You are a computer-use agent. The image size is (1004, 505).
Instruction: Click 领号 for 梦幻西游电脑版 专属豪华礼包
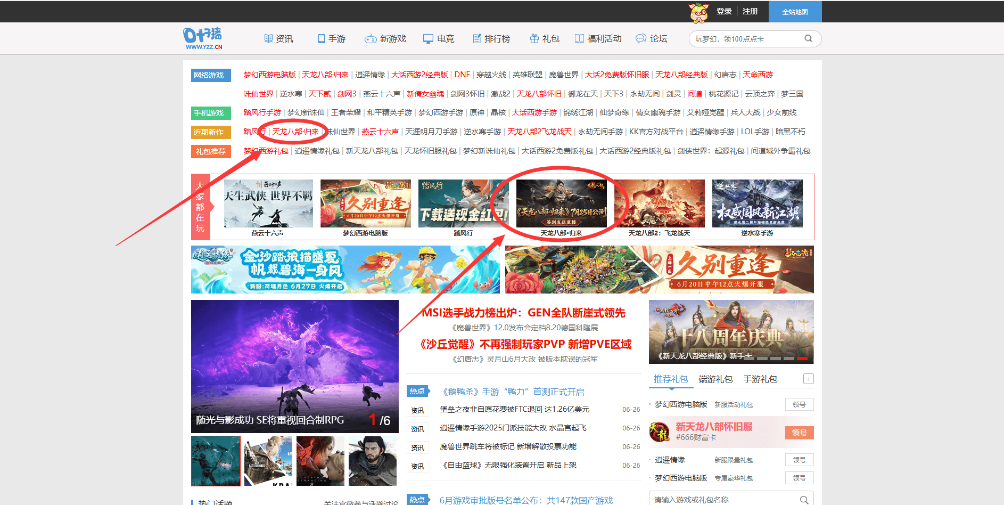[x=799, y=478]
